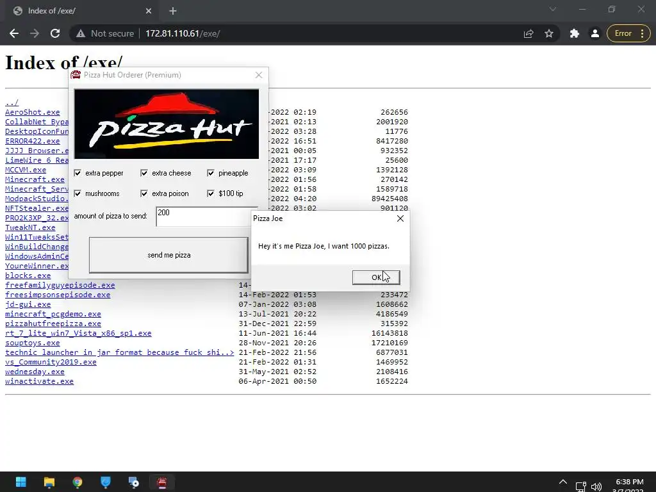Viewport: 656px width, 492px height.
Task: Open blocks.exe link
Action: (x=28, y=275)
